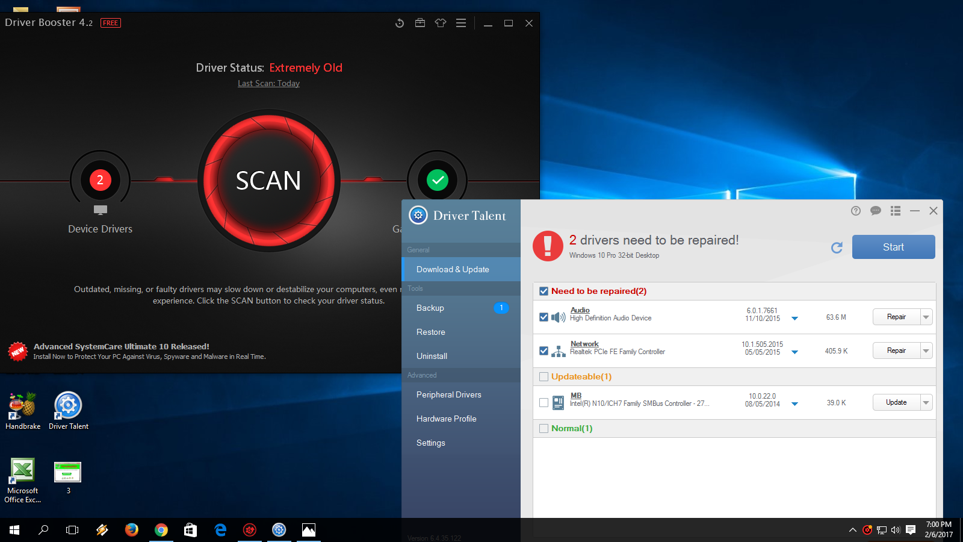
Task: Expand the MB driver version dropdown arrow
Action: click(x=794, y=403)
